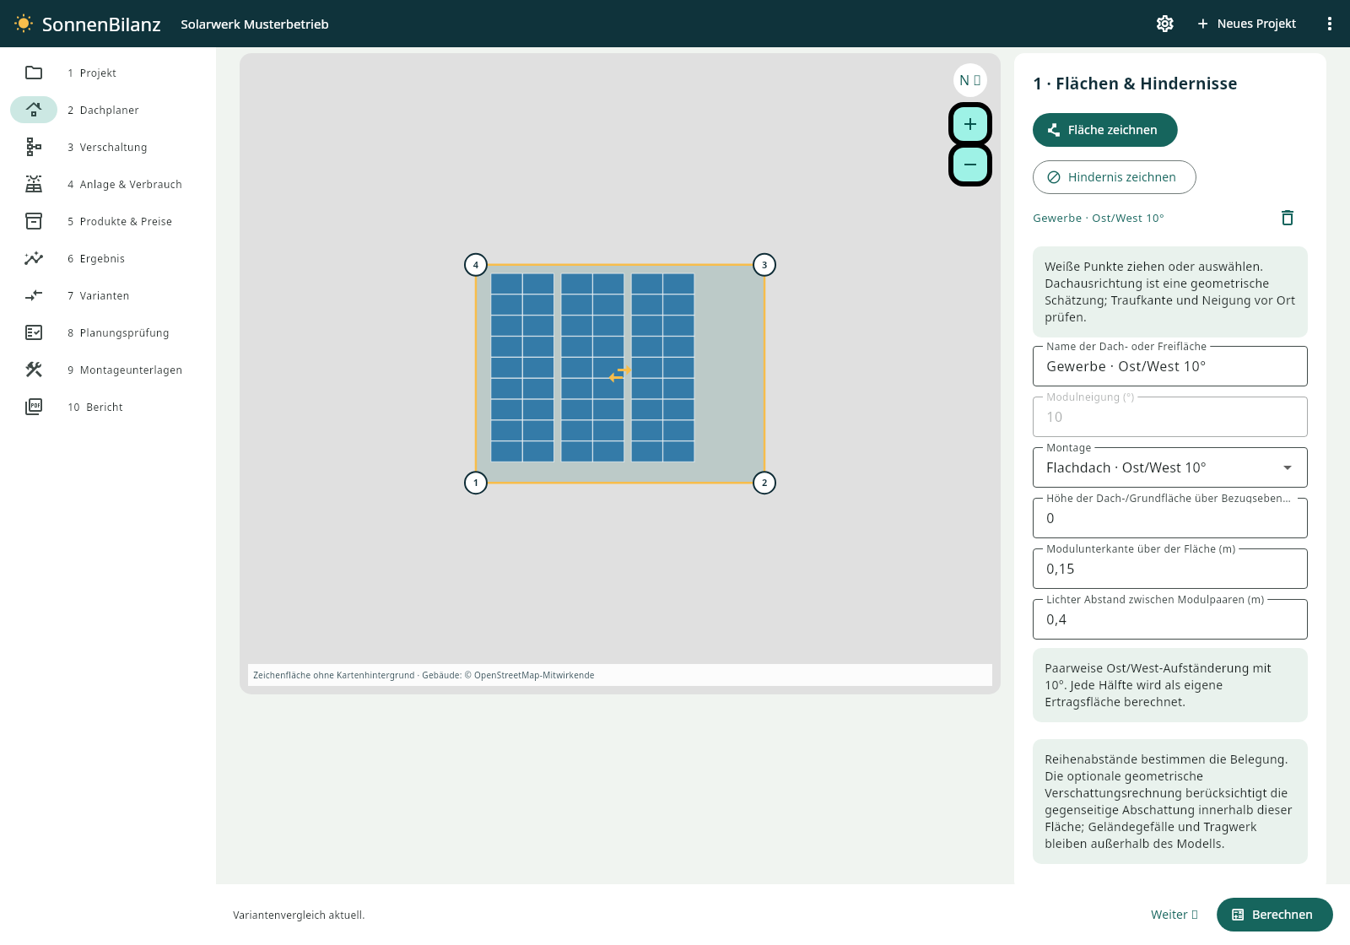
Task: Zoom in with the plus map button
Action: 970,124
